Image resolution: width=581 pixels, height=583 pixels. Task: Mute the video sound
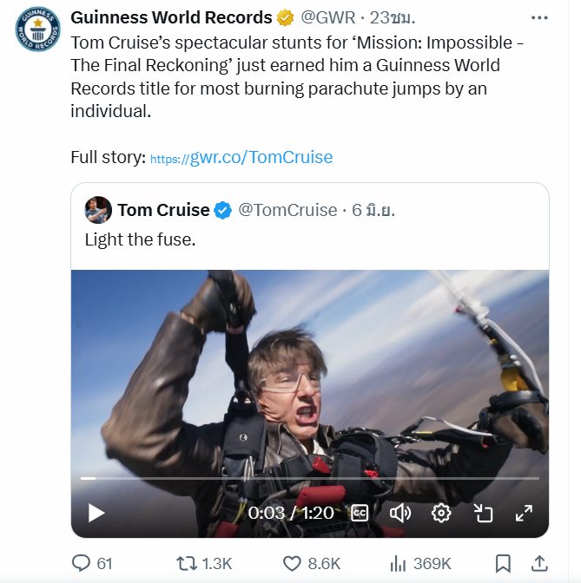[x=399, y=513]
